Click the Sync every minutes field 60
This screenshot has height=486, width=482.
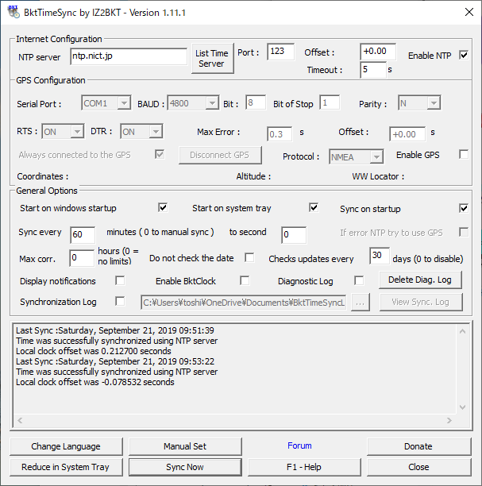83,235
